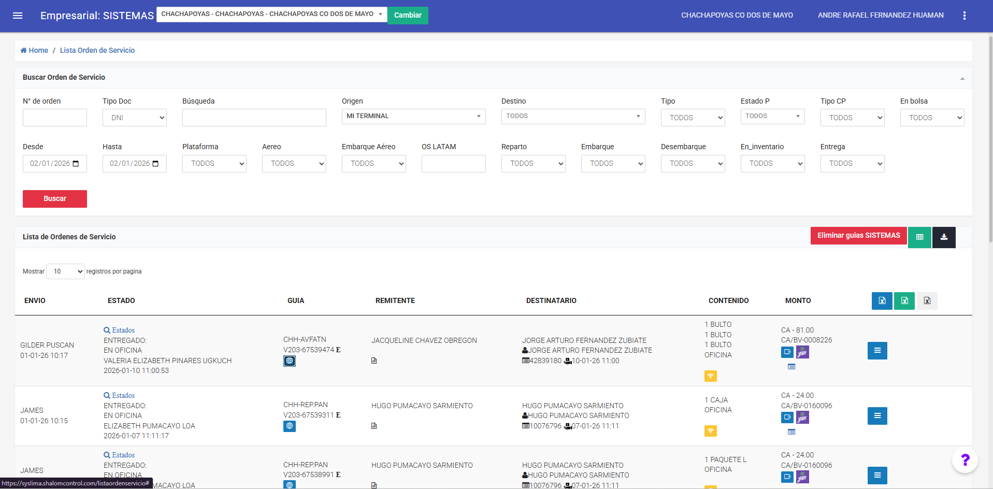Click yellow wifi icon in first row
Image resolution: width=993 pixels, height=489 pixels.
tap(710, 376)
